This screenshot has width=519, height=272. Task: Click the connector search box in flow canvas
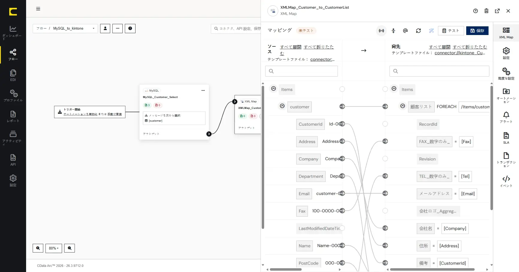(236, 28)
